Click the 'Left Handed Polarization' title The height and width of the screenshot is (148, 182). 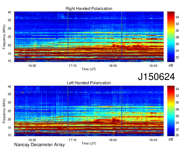point(89,83)
